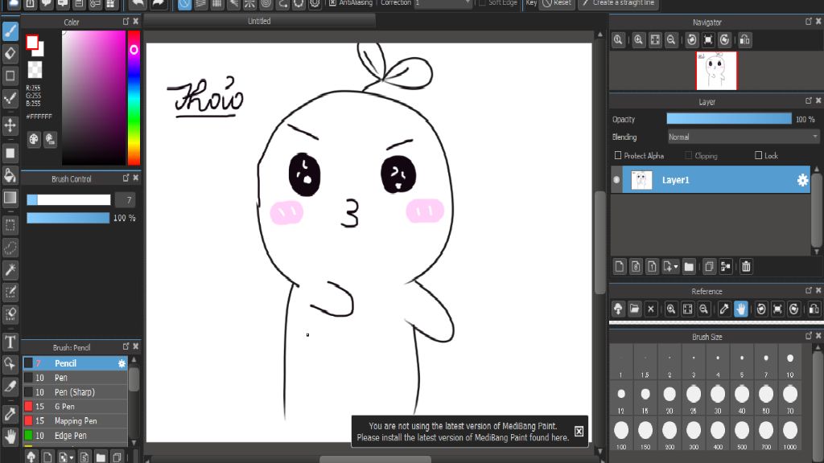Undock the Brush Control panel
The height and width of the screenshot is (463, 824).
[x=126, y=178]
